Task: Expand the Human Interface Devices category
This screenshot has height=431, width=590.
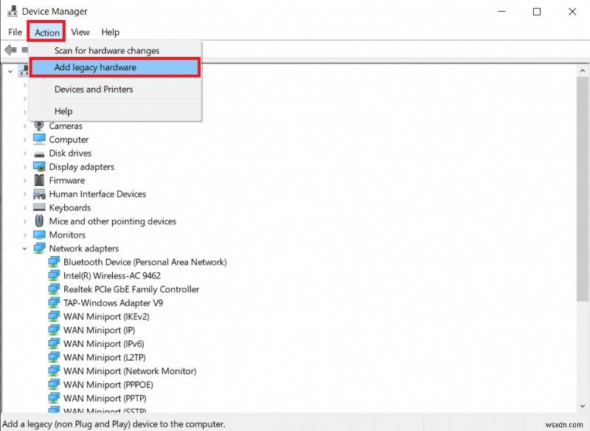Action: pyautogui.click(x=24, y=194)
